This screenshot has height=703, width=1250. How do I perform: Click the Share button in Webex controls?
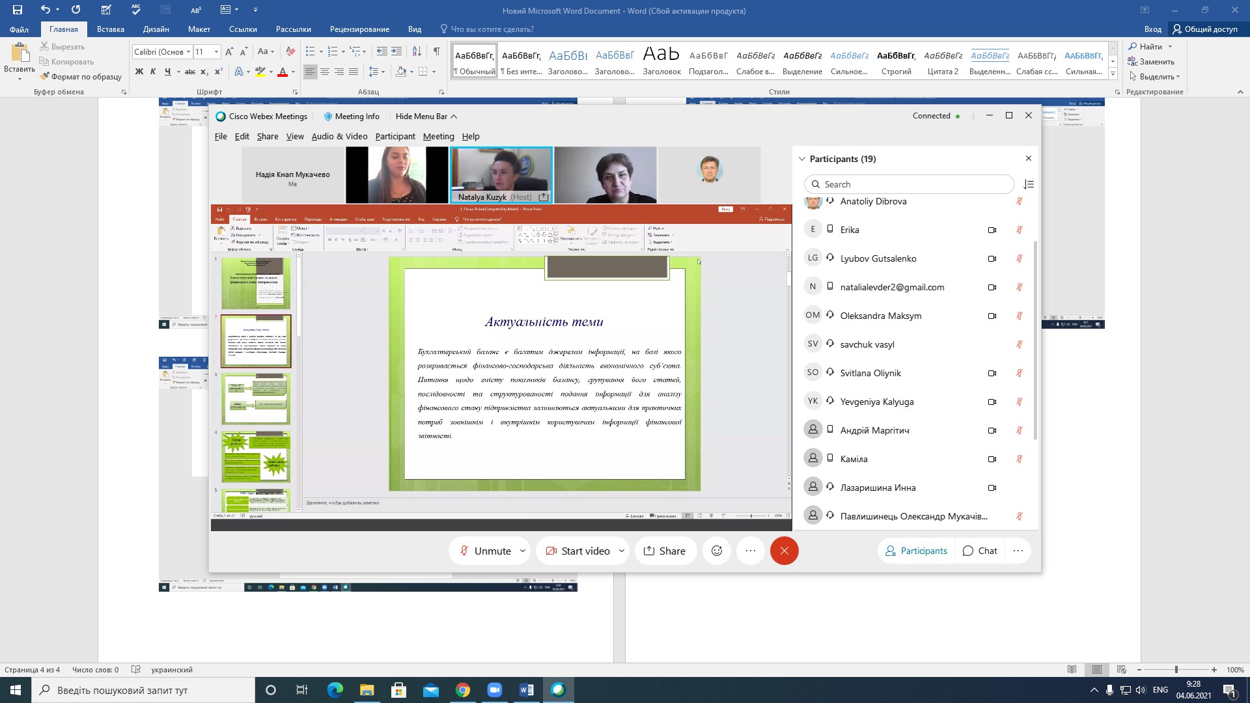point(665,551)
